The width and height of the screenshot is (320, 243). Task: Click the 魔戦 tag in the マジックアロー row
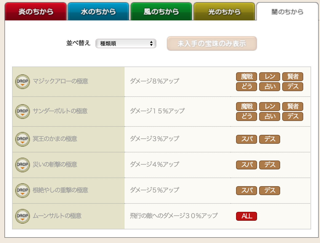pyautogui.click(x=247, y=77)
